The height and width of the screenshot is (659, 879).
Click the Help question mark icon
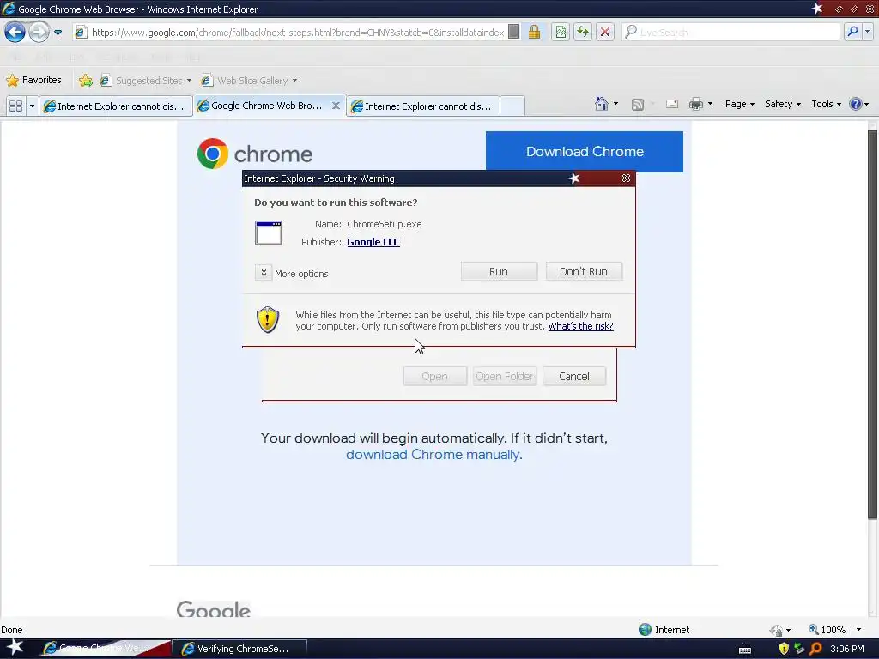[x=856, y=104]
